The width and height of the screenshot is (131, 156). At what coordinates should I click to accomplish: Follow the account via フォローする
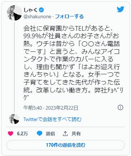click(x=69, y=16)
